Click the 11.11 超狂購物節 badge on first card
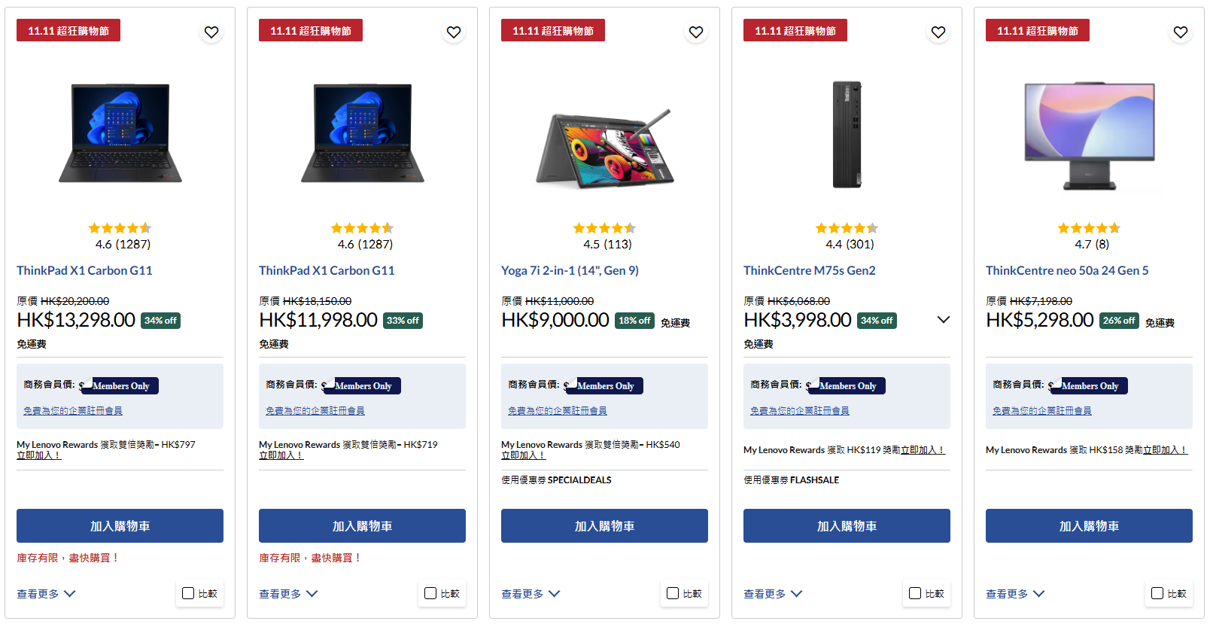The width and height of the screenshot is (1210, 624). pos(68,30)
